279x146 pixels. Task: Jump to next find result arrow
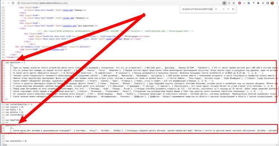click(228, 9)
